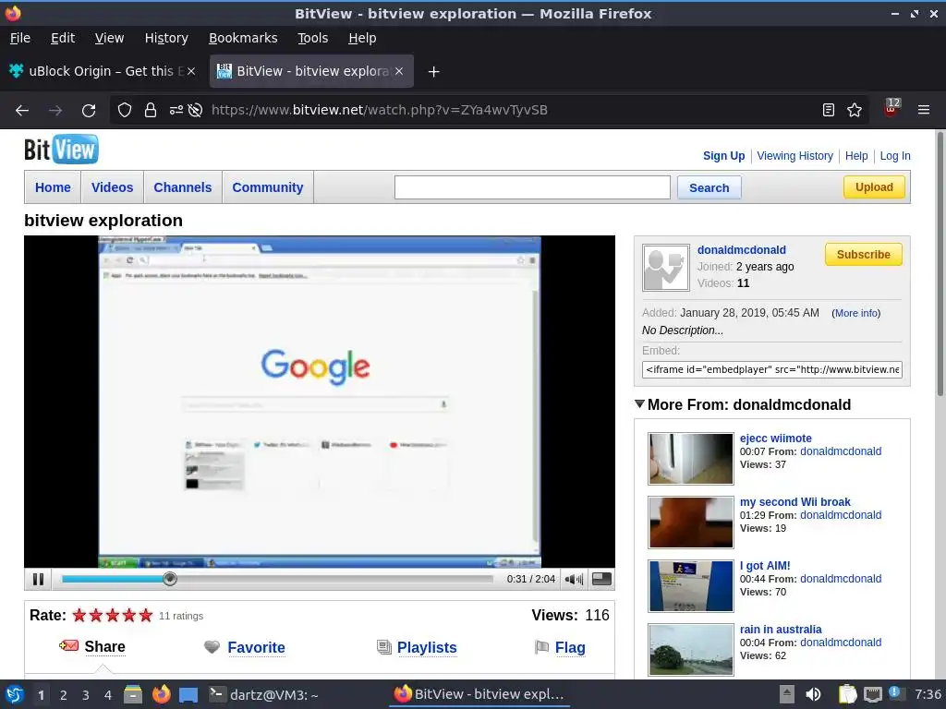Screen dimensions: 946x709
Task: Click the donaldmcdonald avatar image
Action: [665, 268]
